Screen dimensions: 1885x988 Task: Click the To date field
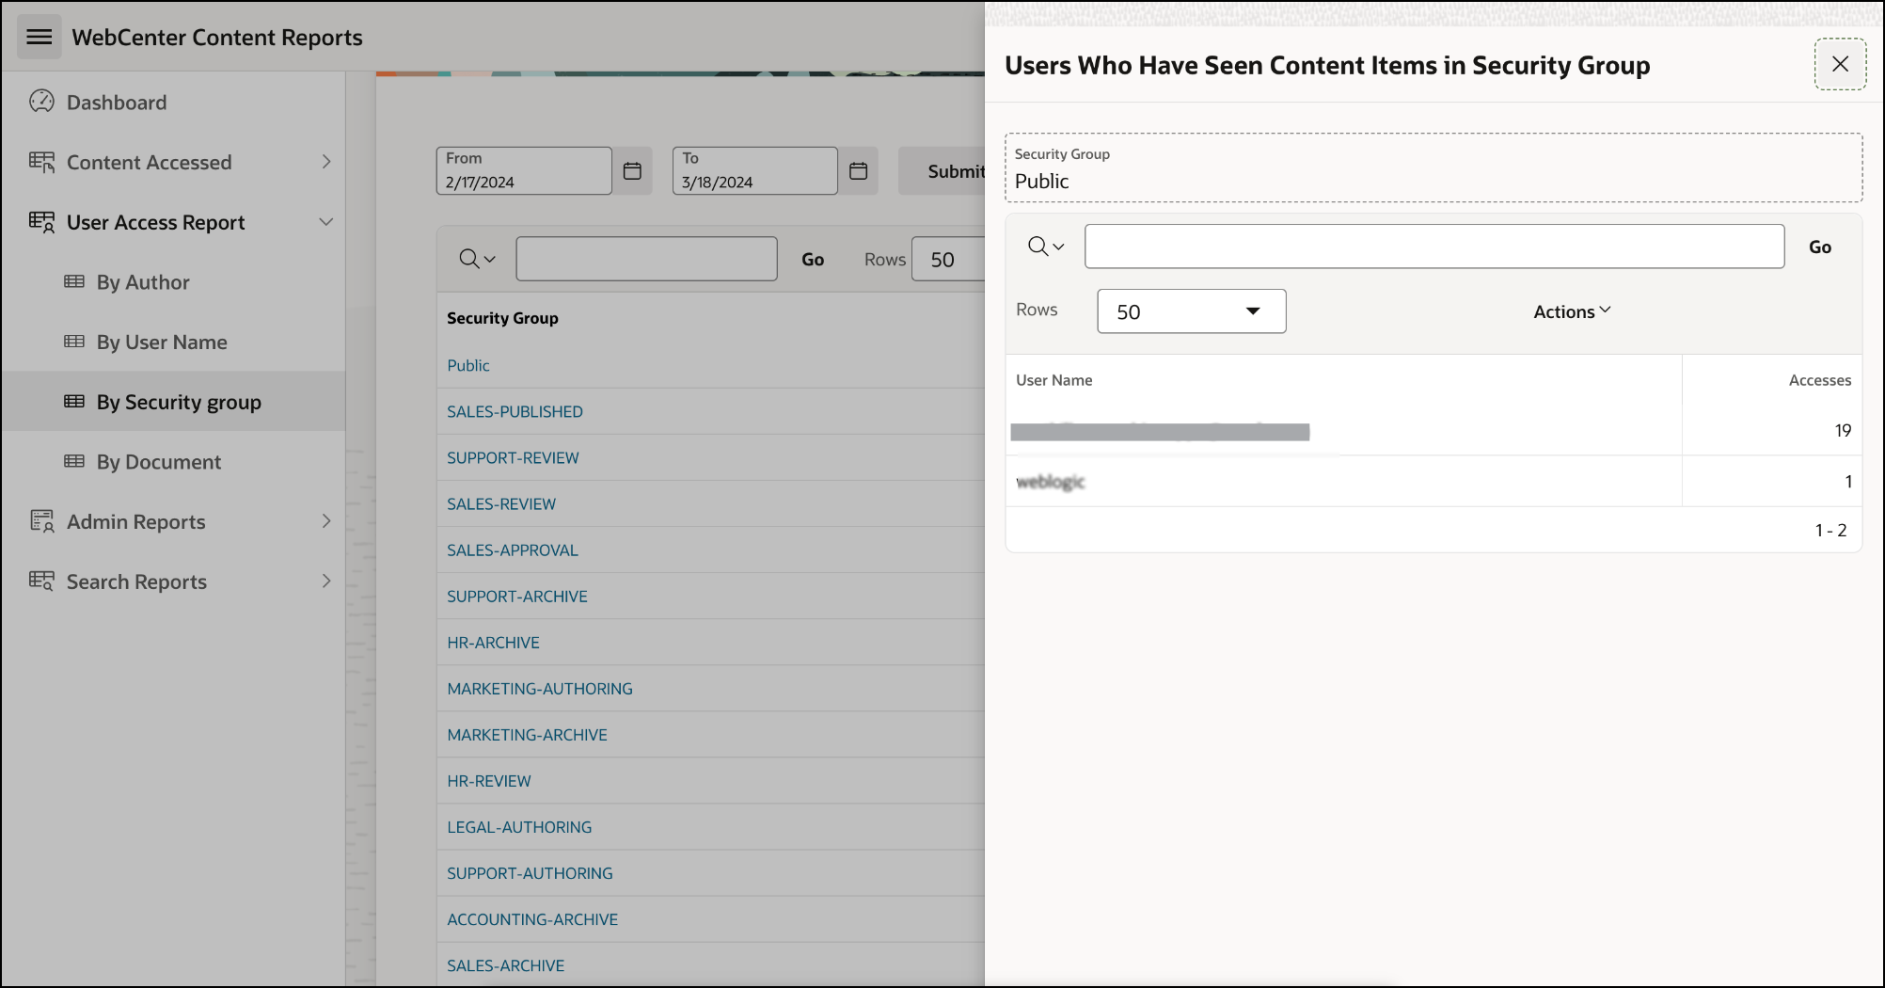click(754, 171)
